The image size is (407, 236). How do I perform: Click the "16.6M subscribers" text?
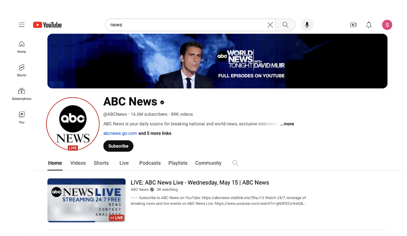click(x=149, y=114)
